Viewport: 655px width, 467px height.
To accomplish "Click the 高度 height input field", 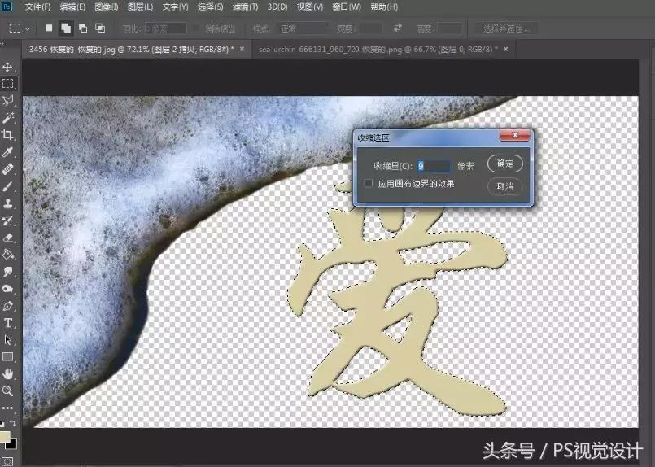I will [450, 28].
